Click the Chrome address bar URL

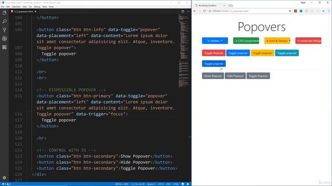coord(230,11)
